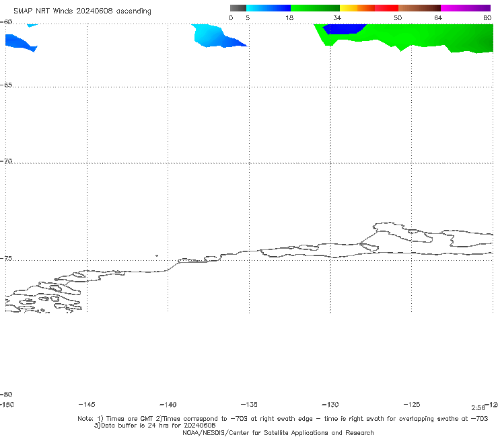498x437 pixels.
Task: Select the cyan-to-blue segment of the color bar
Action: [269, 8]
